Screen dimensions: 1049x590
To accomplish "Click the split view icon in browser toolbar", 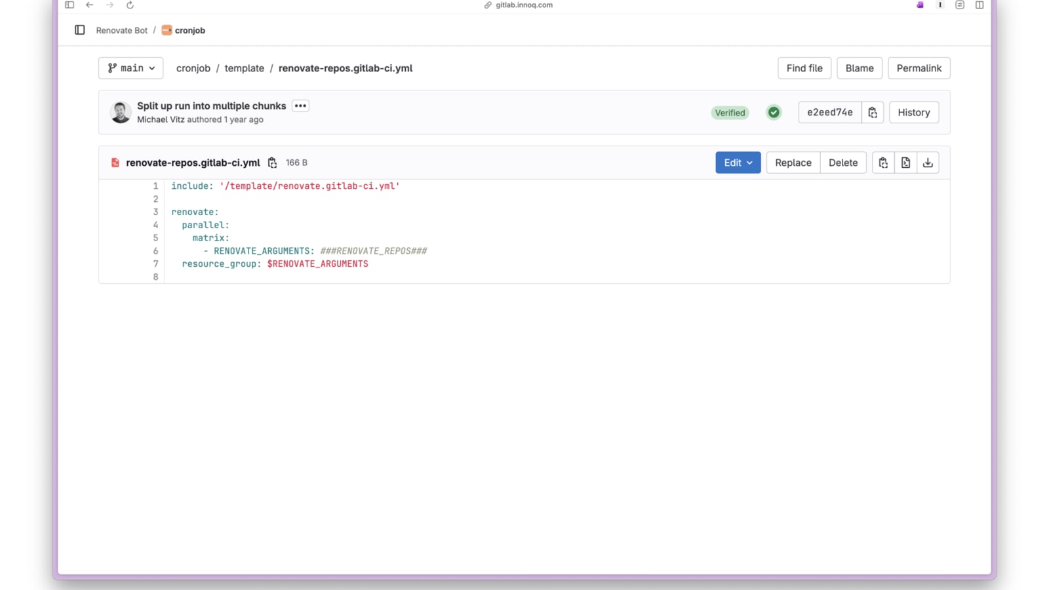I will pos(980,5).
